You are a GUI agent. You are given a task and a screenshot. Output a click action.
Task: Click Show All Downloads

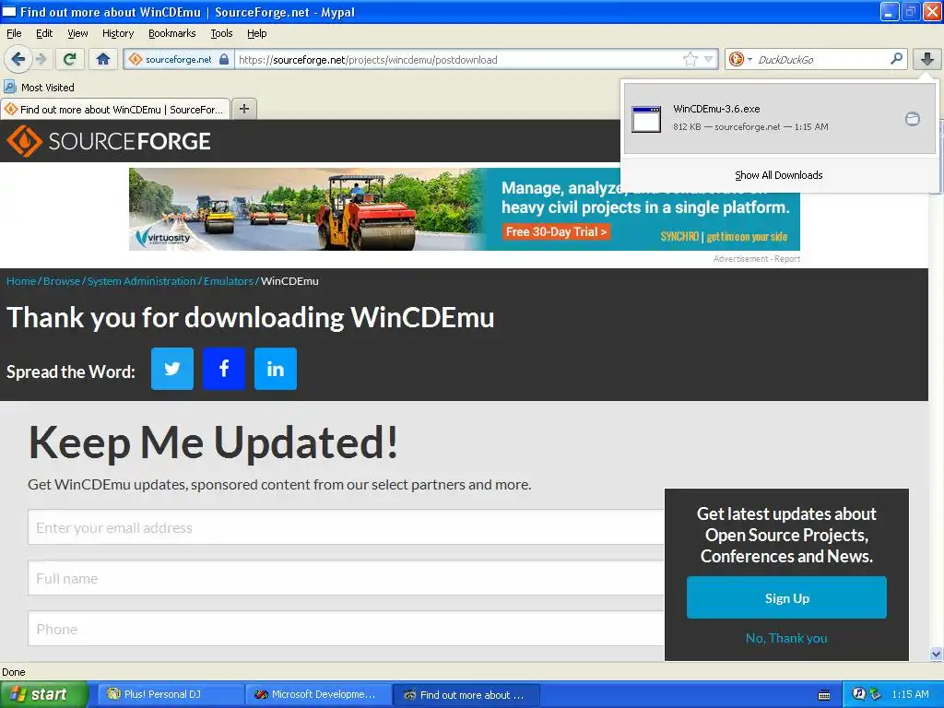point(778,175)
